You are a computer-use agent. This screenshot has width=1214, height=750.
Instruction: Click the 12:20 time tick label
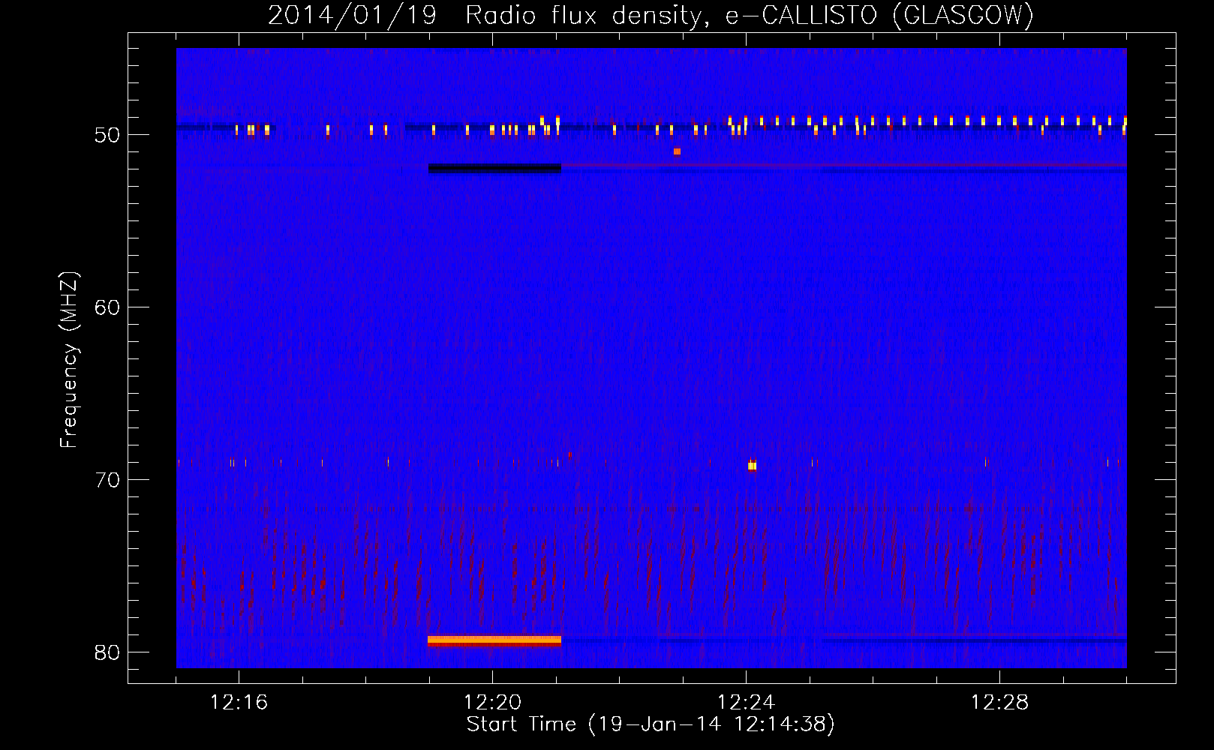(492, 703)
